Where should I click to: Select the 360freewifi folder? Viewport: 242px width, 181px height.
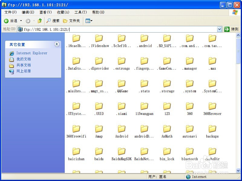click(76, 132)
